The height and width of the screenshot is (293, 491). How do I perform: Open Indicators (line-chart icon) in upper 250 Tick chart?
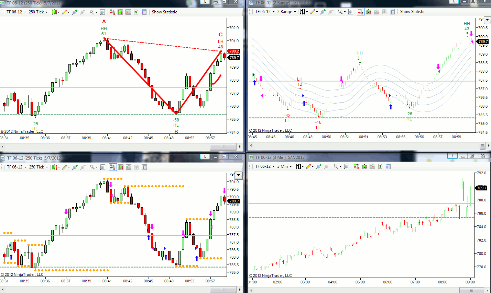128,12
